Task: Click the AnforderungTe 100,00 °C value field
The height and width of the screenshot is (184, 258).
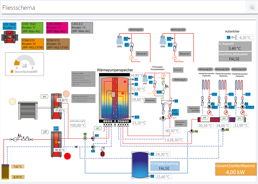Action: [x=78, y=125]
